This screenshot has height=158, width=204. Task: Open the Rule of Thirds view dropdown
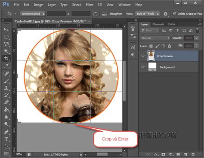coord(147,14)
